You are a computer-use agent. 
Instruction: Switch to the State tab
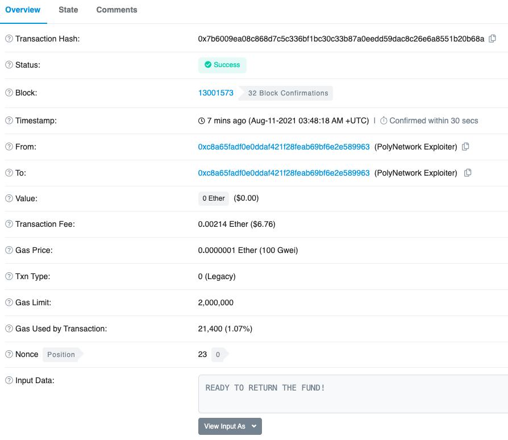68,10
